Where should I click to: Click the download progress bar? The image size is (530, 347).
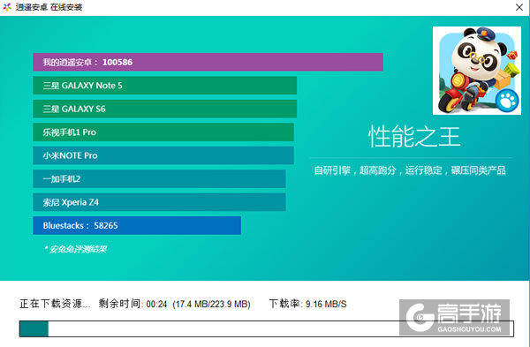click(x=267, y=328)
